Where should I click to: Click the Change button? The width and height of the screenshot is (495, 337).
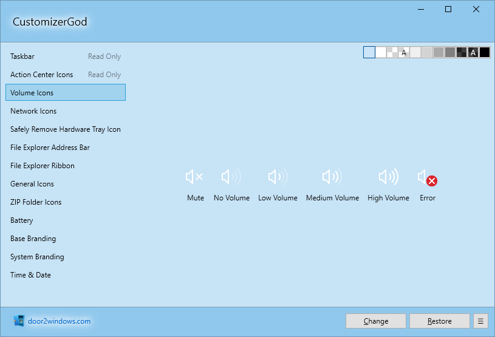376,321
